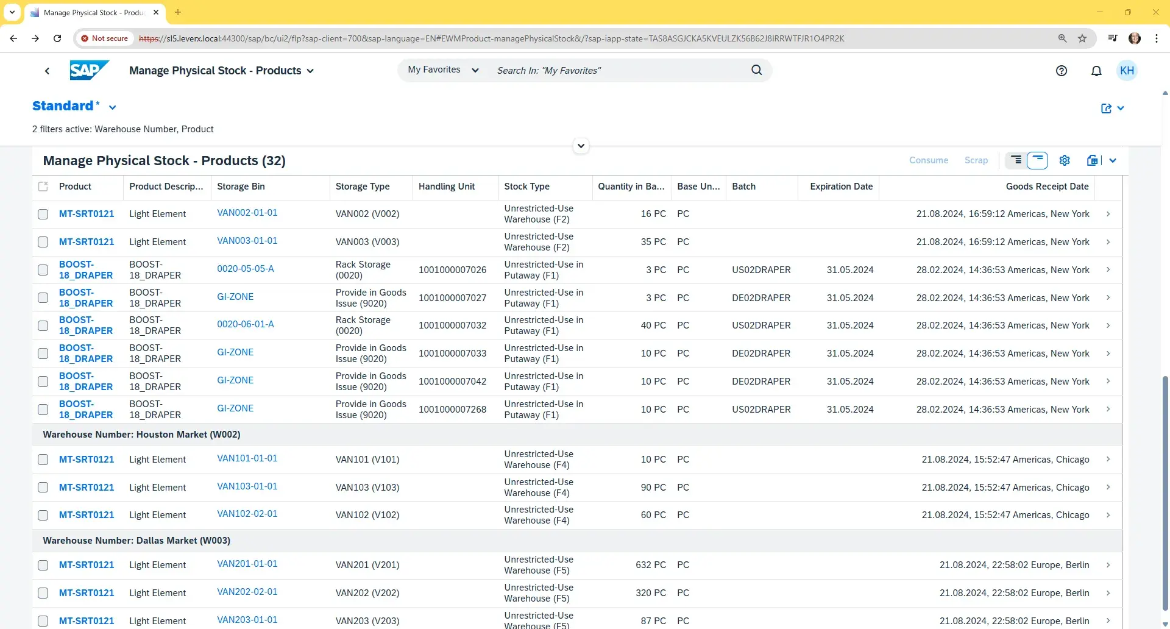Open table settings gear
This screenshot has width=1170, height=629.
click(x=1065, y=160)
